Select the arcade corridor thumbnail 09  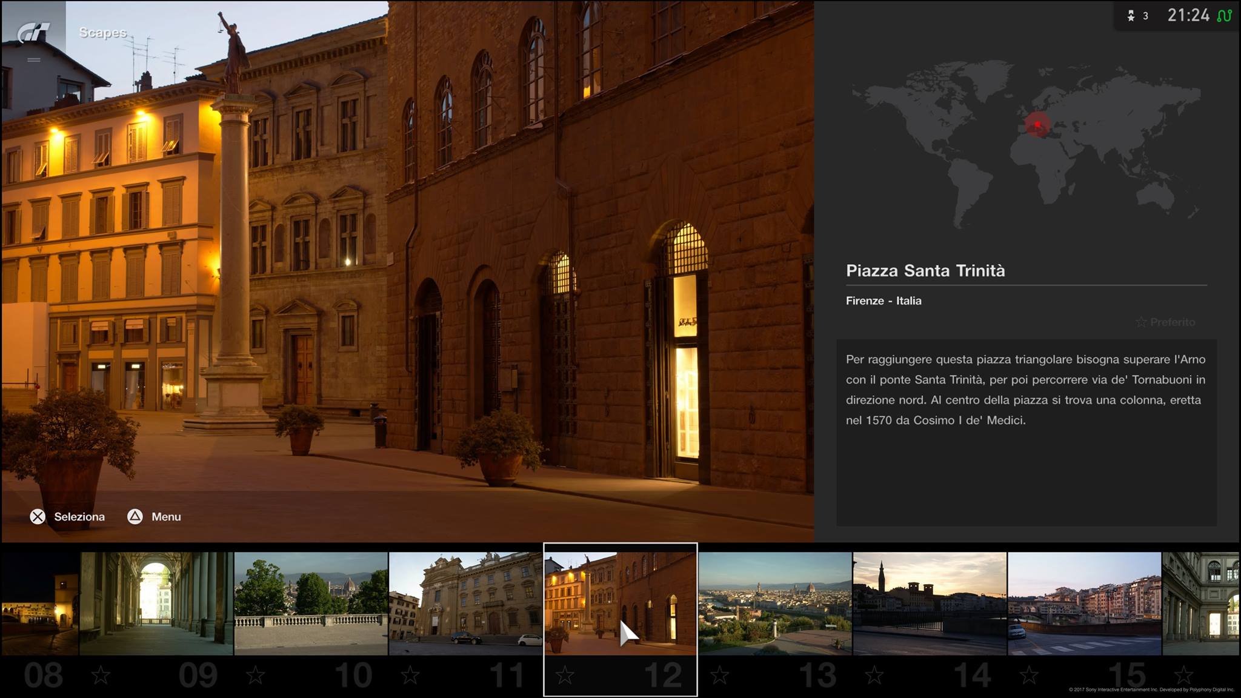click(x=156, y=603)
